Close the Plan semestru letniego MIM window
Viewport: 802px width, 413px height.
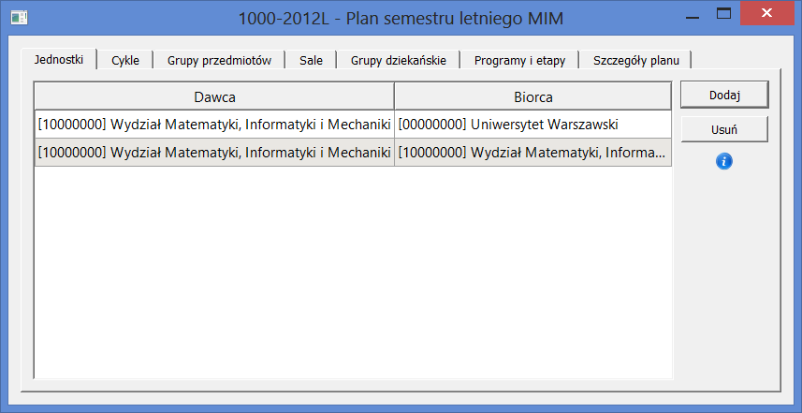point(766,13)
